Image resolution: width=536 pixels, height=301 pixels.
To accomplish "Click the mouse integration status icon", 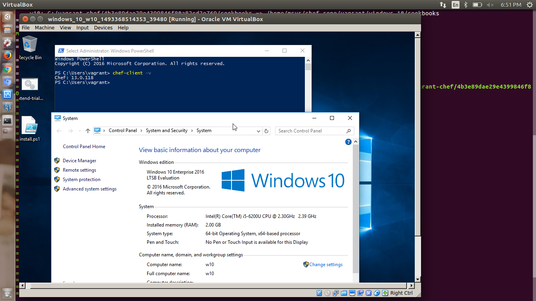I will pyautogui.click(x=377, y=293).
